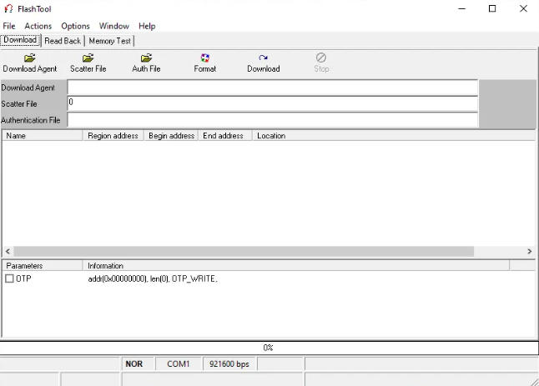Open the Actions menu

(38, 26)
